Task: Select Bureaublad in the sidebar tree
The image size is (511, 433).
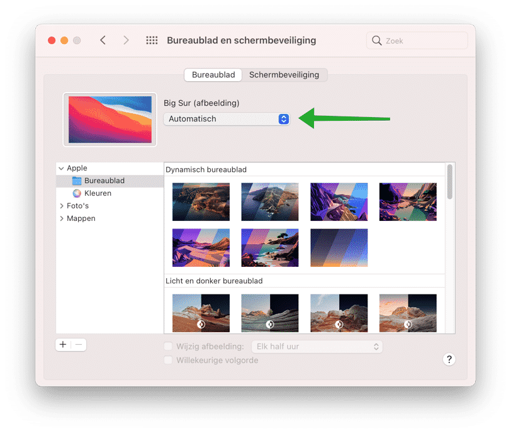Action: [x=110, y=181]
